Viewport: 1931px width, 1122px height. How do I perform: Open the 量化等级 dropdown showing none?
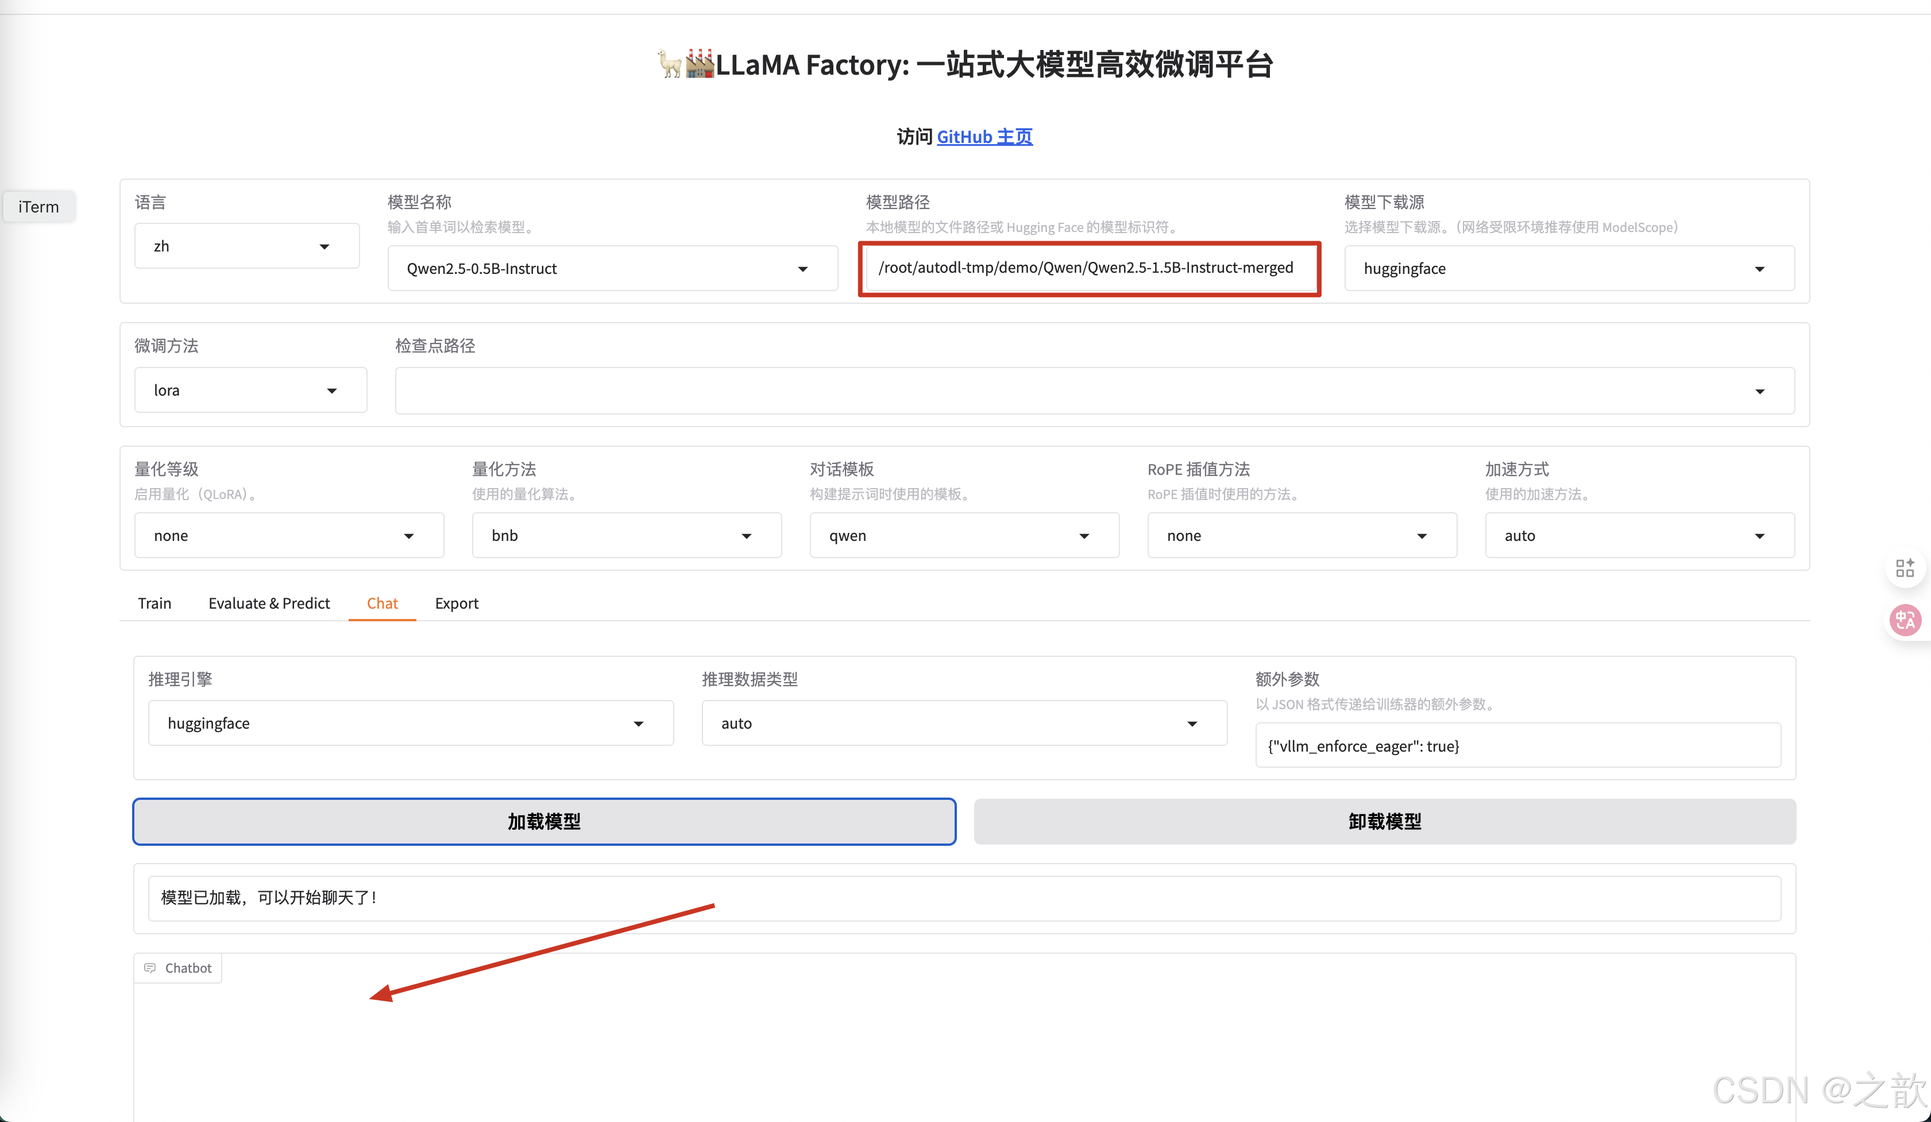point(289,535)
